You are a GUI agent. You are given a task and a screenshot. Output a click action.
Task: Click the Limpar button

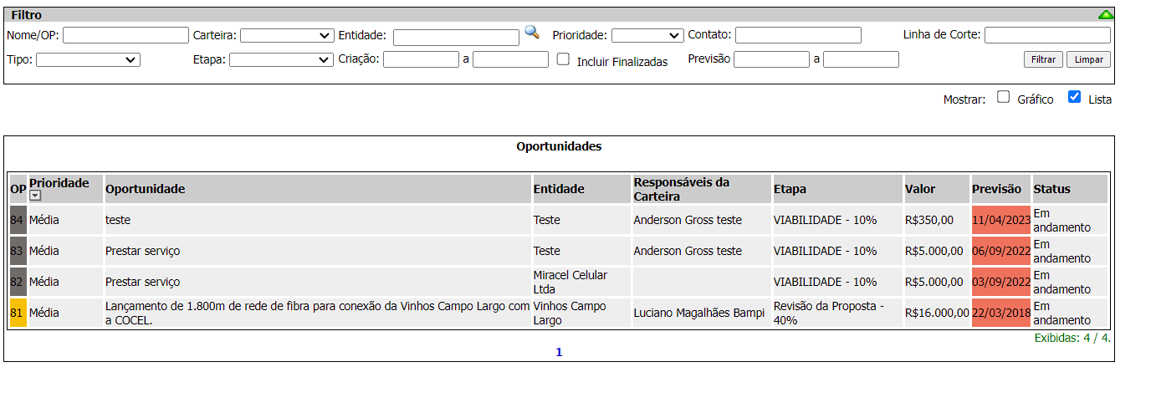pos(1088,59)
